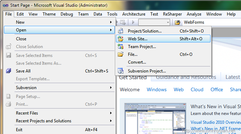Click the Visual Studio infinity logo icon
This screenshot has height=134, width=241.
(x=6, y=6)
